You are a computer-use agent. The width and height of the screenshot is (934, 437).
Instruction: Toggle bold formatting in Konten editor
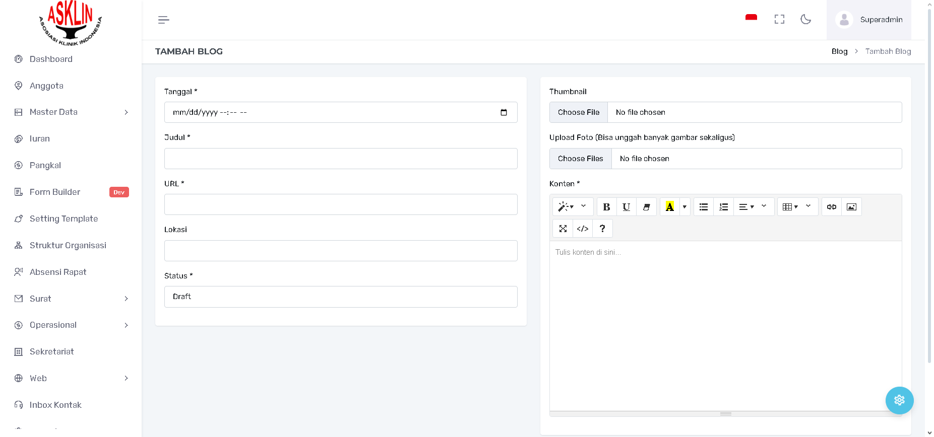[x=606, y=207]
